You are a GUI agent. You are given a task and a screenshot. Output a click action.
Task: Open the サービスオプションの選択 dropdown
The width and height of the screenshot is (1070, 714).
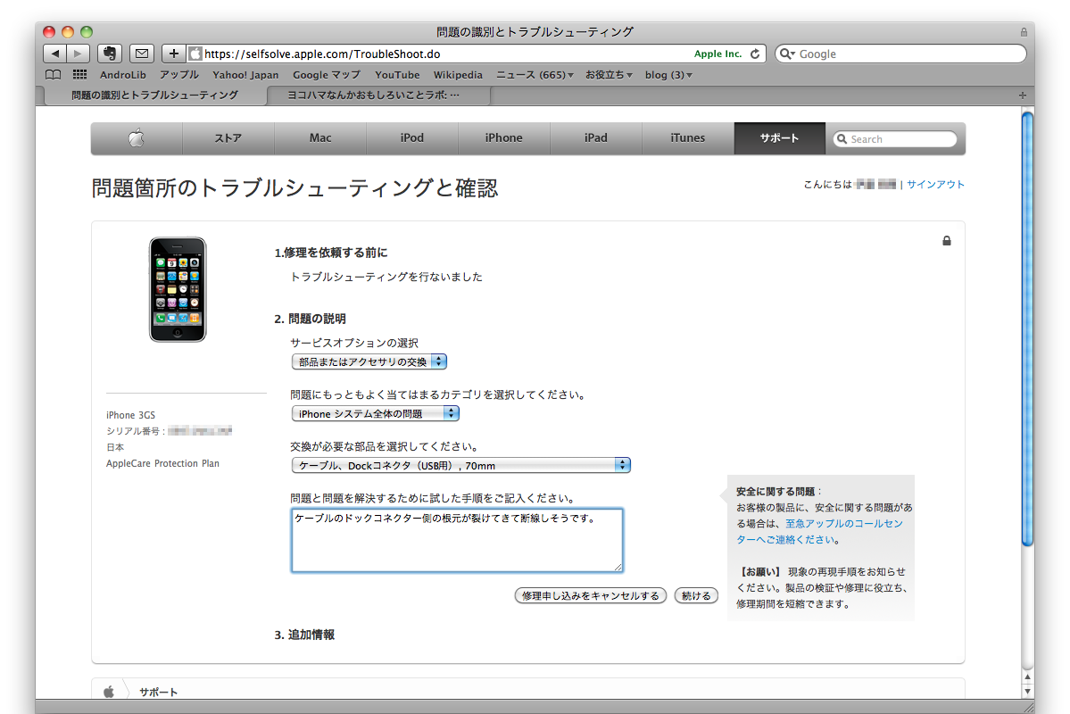click(369, 361)
